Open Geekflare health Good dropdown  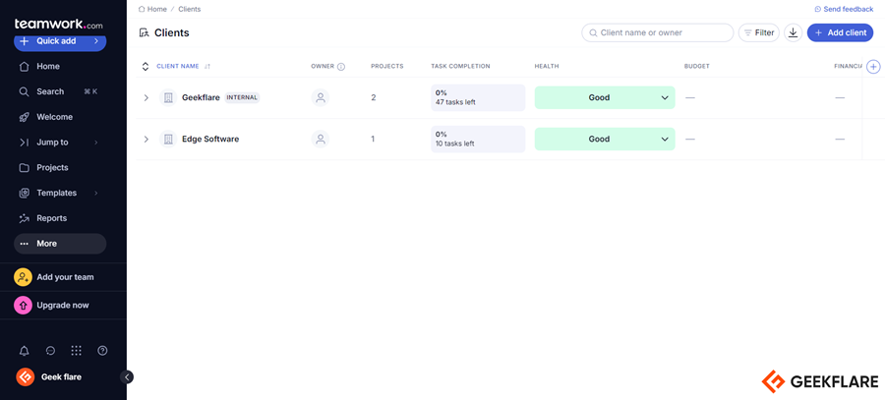pyautogui.click(x=605, y=97)
